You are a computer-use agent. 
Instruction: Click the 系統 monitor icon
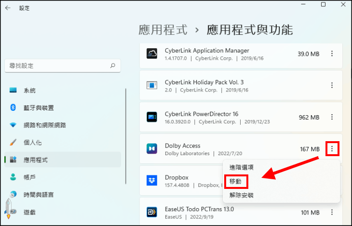point(13,90)
